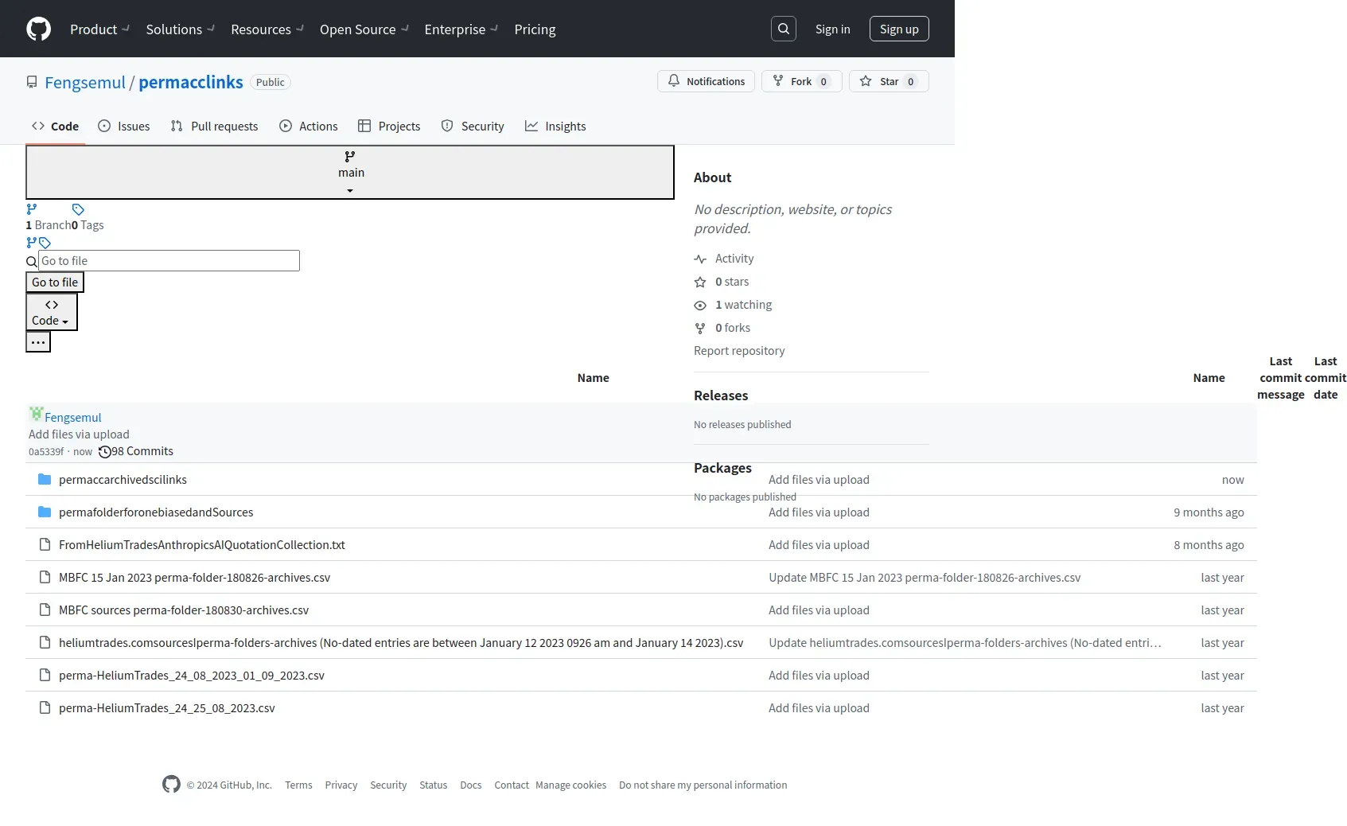
Task: Open the permaccarchivedscilinks folder
Action: click(x=123, y=480)
